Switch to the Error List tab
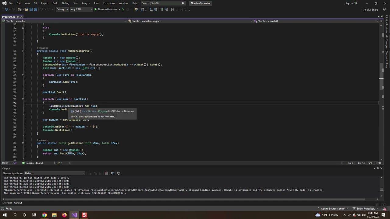This screenshot has width=390, height=219. tap(7, 203)
